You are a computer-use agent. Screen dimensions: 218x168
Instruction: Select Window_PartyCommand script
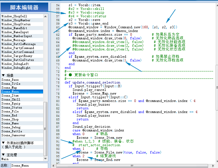click(22, 48)
